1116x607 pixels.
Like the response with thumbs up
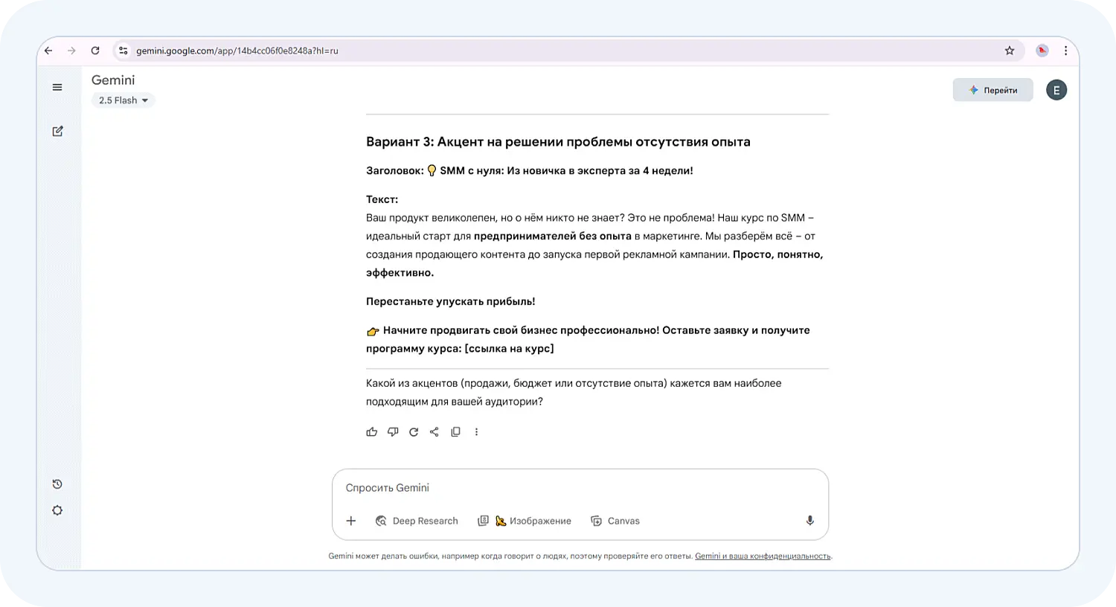(x=372, y=431)
